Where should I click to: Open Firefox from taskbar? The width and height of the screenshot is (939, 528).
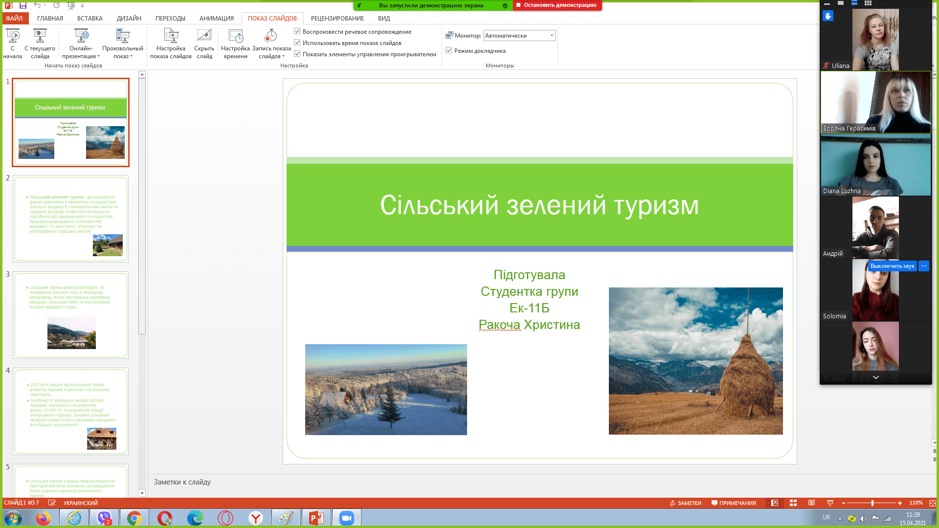44,518
